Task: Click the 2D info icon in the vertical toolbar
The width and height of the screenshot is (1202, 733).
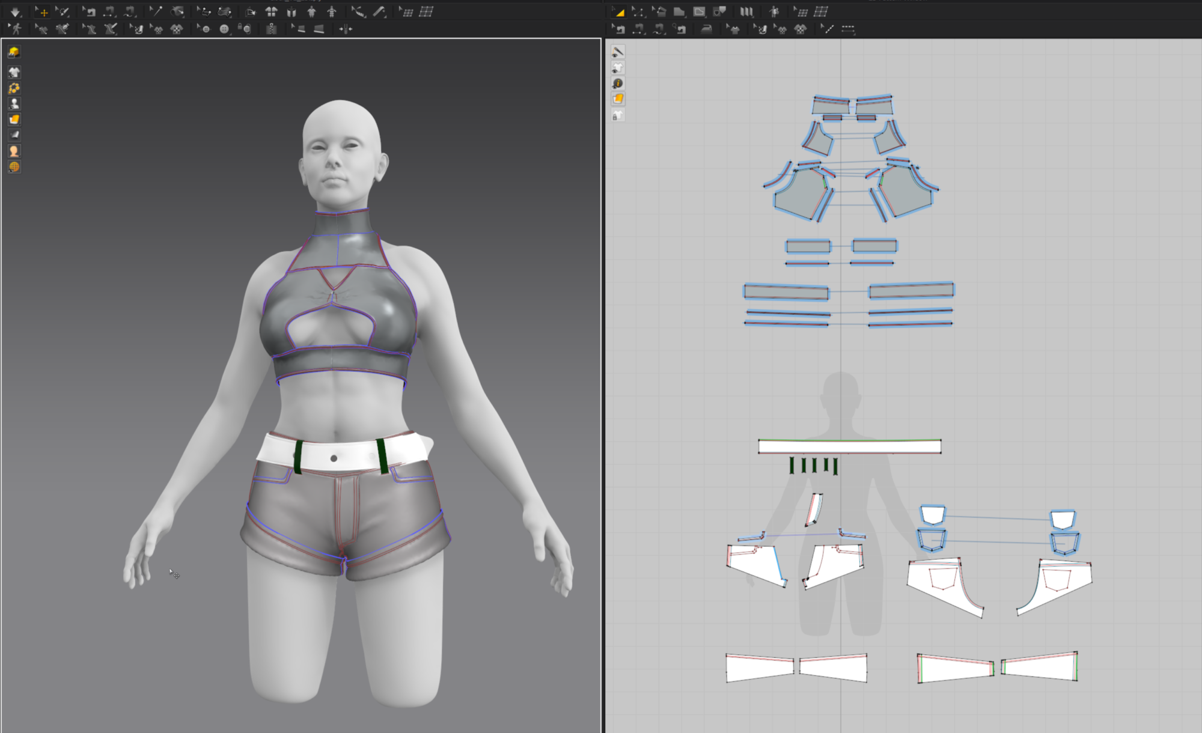Action: coord(618,84)
